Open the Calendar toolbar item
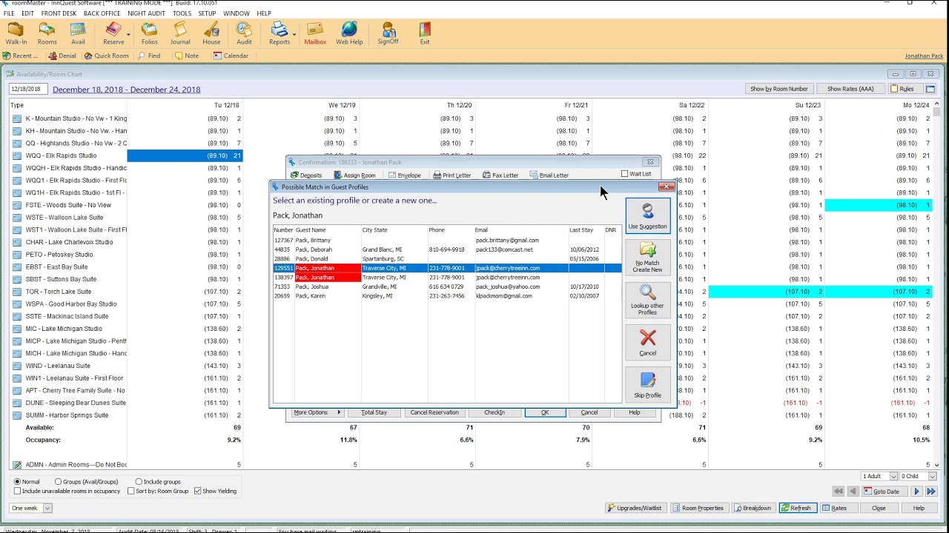949x533 pixels. [x=231, y=56]
